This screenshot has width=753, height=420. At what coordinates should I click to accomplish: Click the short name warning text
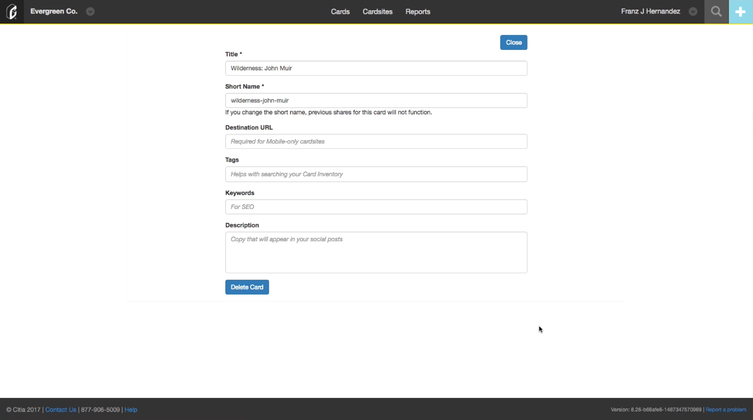coord(329,112)
